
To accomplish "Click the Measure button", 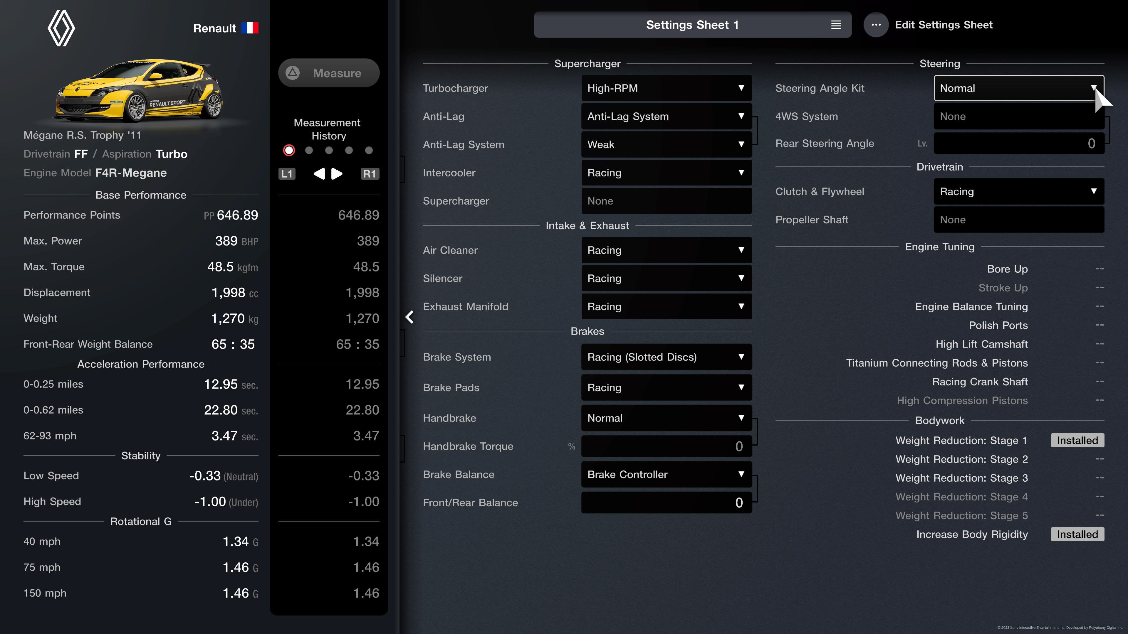I will pos(329,72).
